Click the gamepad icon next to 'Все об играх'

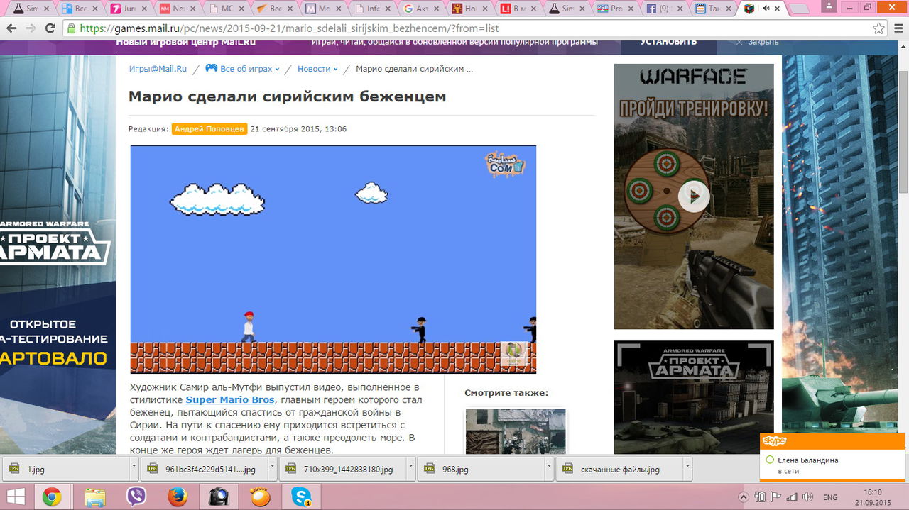(211, 69)
